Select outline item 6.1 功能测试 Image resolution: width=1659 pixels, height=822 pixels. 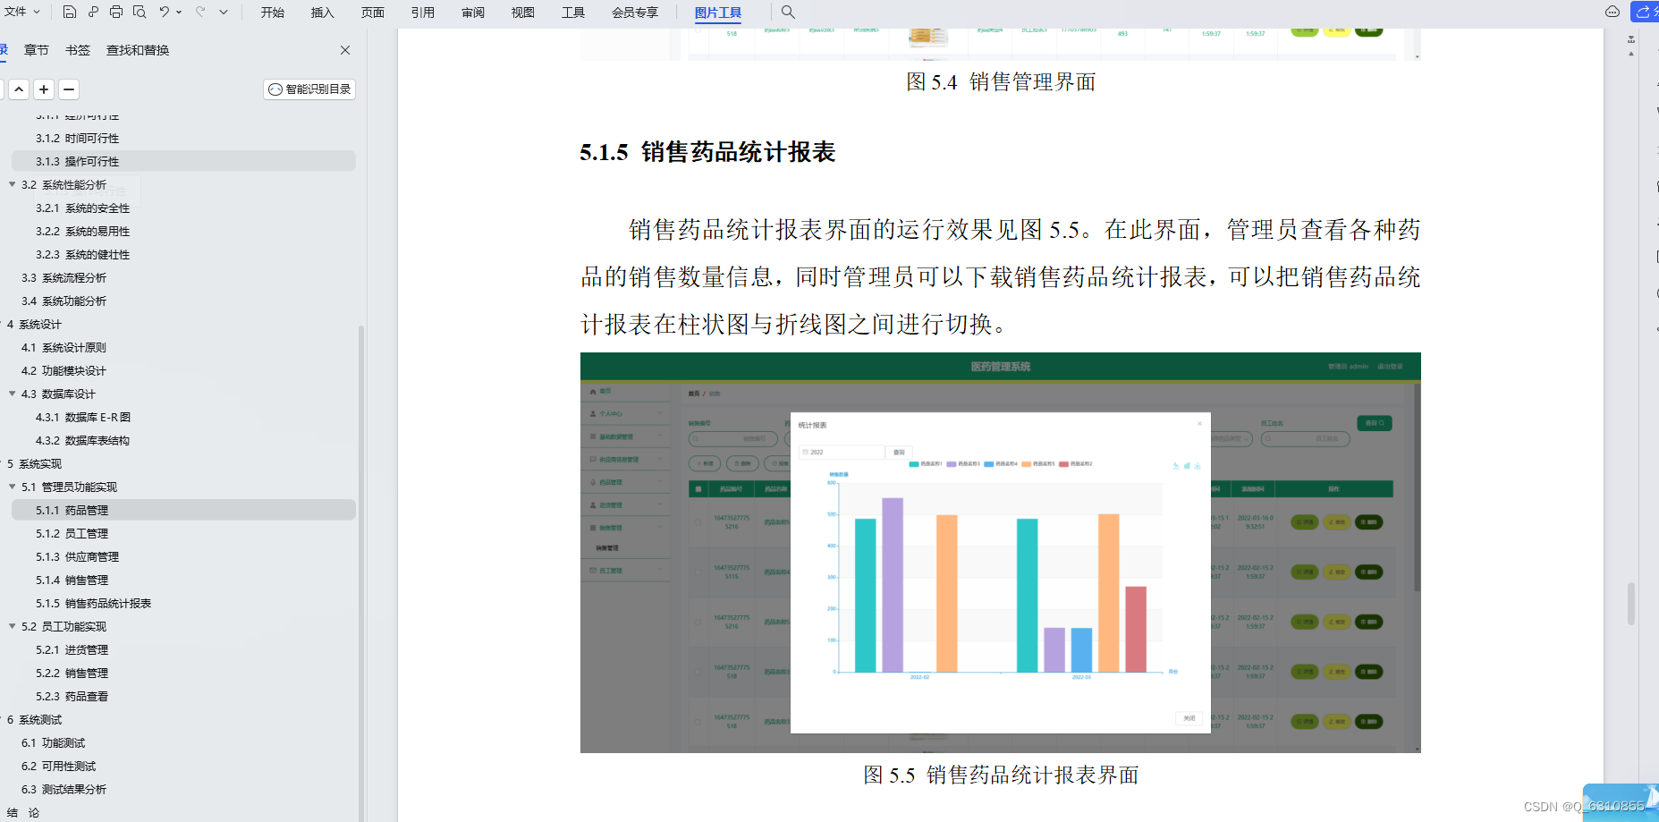[53, 742]
